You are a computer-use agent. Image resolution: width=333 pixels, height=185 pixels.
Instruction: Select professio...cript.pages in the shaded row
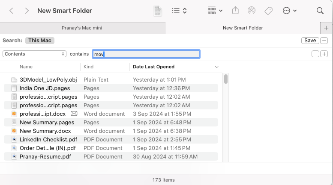pyautogui.click(x=48, y=106)
